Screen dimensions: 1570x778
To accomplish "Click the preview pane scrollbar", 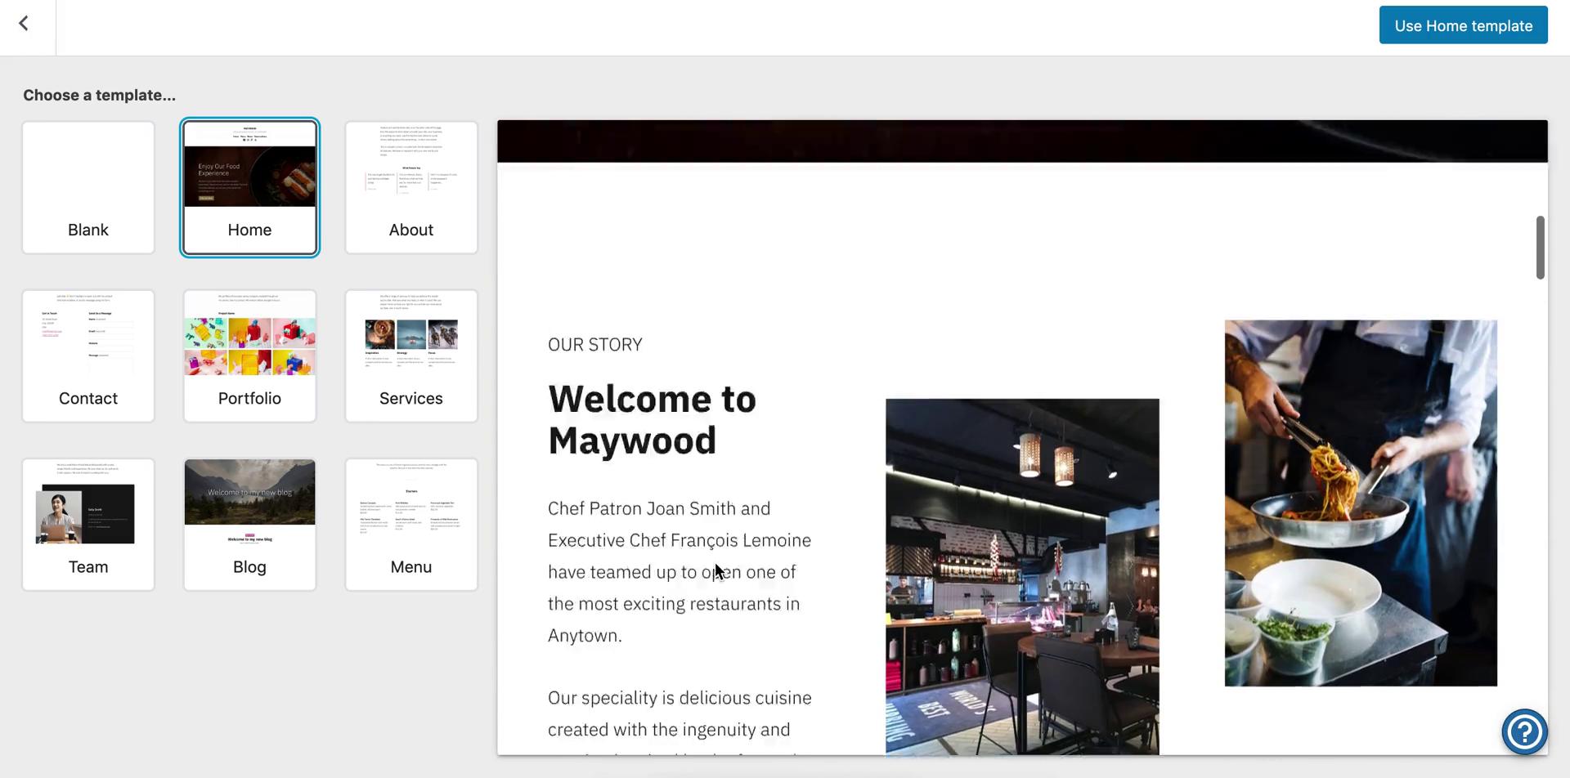I will pyautogui.click(x=1539, y=245).
